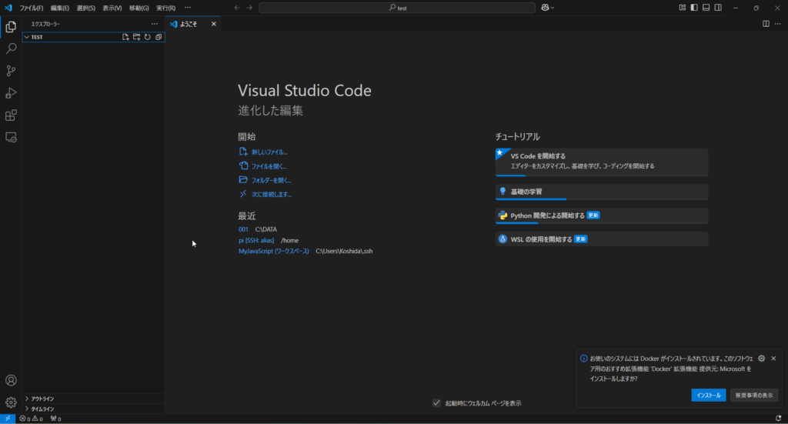
Task: Open the 表示(V) menu
Action: pos(112,8)
